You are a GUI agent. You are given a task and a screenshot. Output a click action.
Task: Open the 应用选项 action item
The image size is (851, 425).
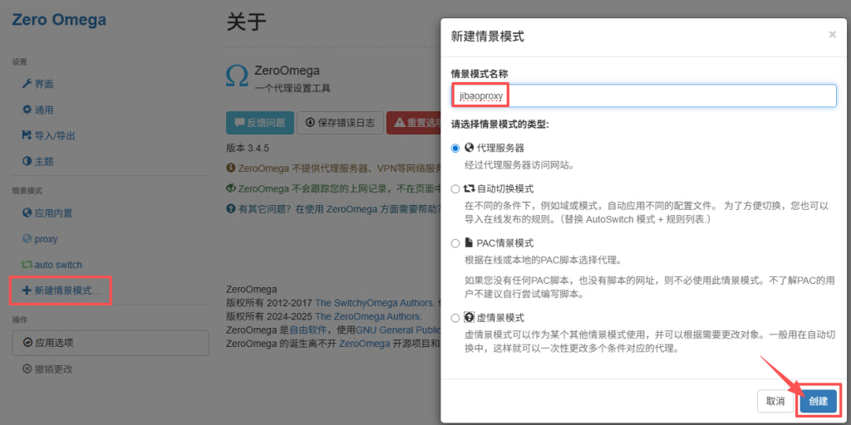pyautogui.click(x=110, y=342)
